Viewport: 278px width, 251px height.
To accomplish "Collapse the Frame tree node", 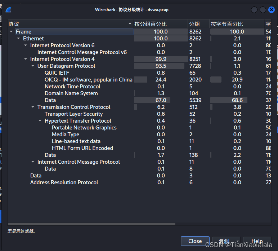I will [x=11, y=32].
